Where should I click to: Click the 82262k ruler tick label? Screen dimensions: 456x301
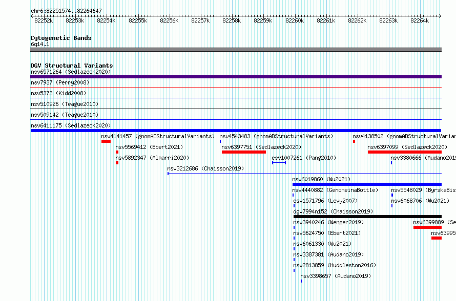point(357,20)
